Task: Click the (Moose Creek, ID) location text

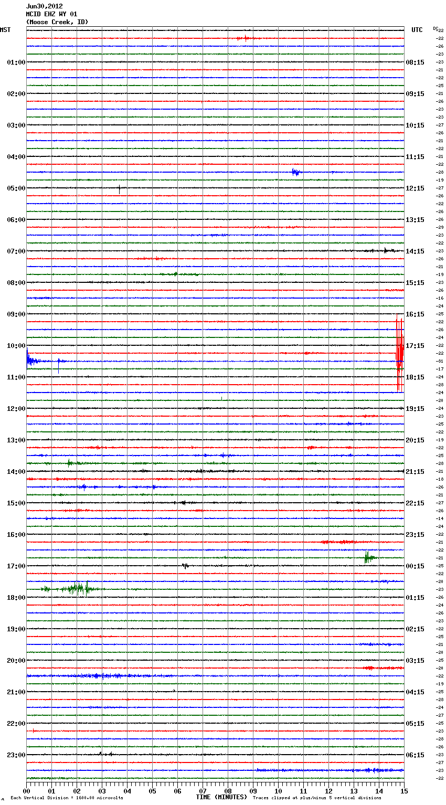Action: 57,22
